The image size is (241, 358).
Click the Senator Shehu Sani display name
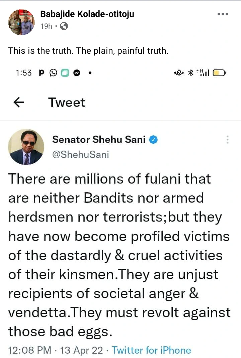pos(99,140)
